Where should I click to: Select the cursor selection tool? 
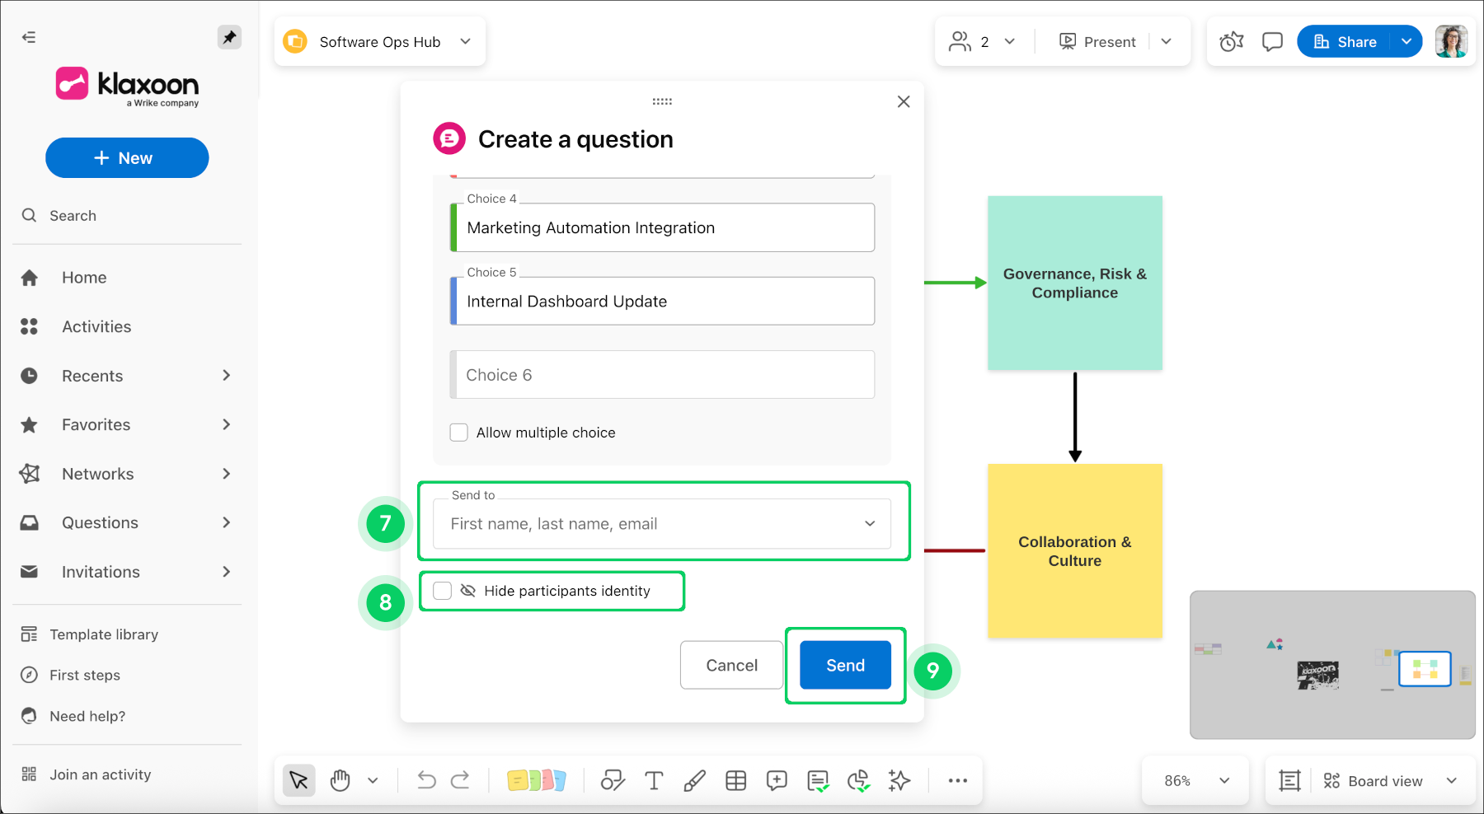point(298,780)
